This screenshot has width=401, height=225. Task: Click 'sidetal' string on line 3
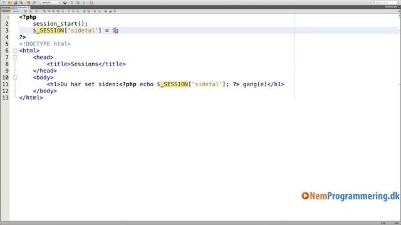coord(83,31)
